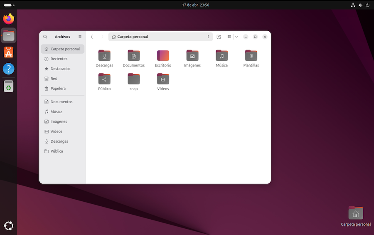Select the Música folder icon
374x235 pixels.
coord(221,56)
